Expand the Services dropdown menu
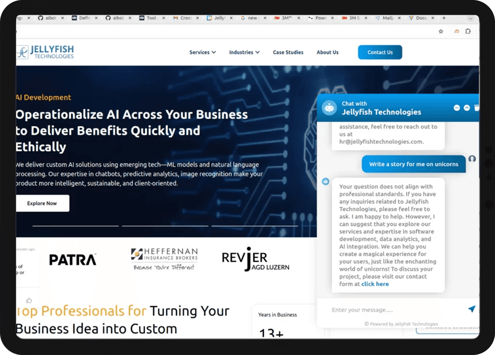The image size is (495, 355). (x=202, y=52)
